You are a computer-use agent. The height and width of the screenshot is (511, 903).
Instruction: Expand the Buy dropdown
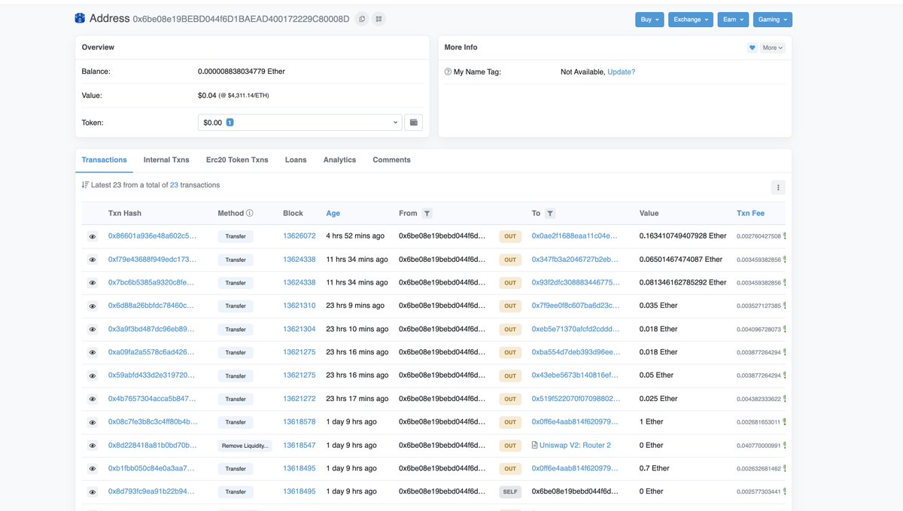tap(649, 20)
